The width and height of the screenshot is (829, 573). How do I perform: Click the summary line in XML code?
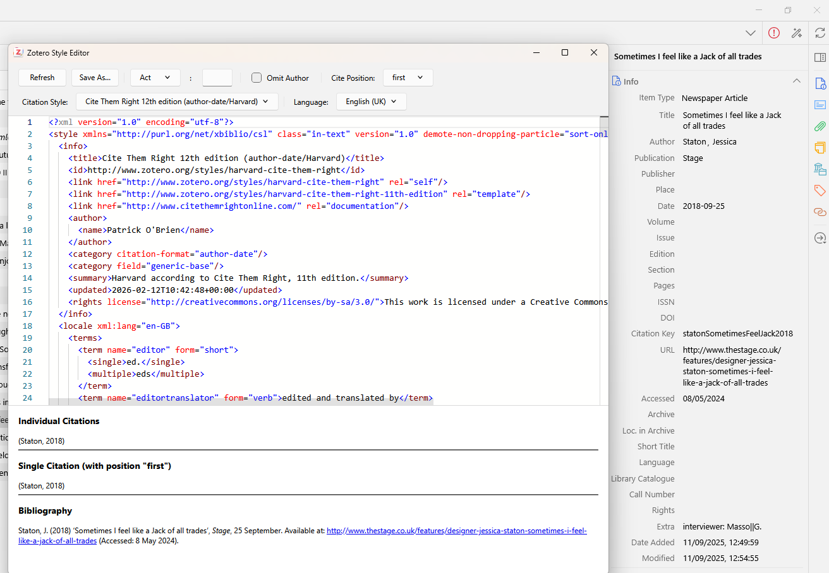[x=238, y=278]
